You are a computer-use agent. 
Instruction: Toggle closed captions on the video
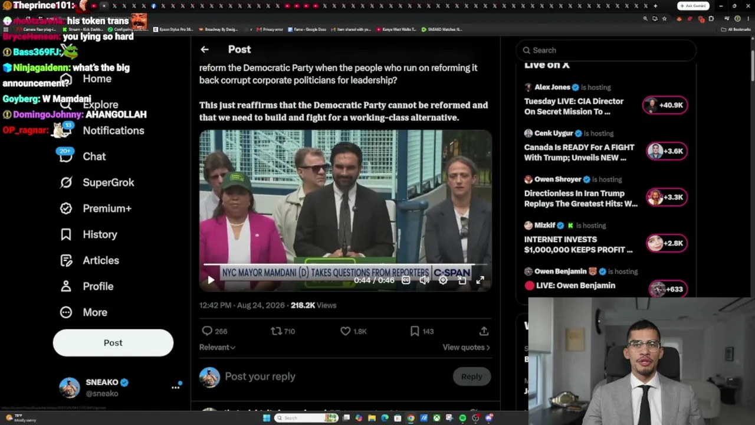point(406,280)
